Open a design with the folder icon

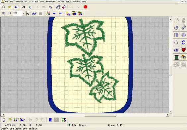(10, 7)
